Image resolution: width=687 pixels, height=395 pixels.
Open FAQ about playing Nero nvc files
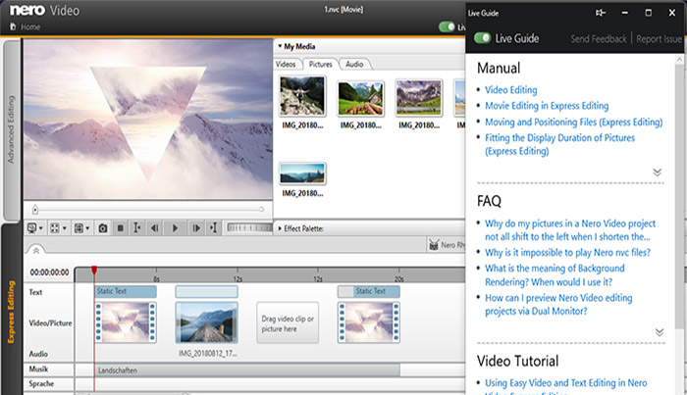567,253
